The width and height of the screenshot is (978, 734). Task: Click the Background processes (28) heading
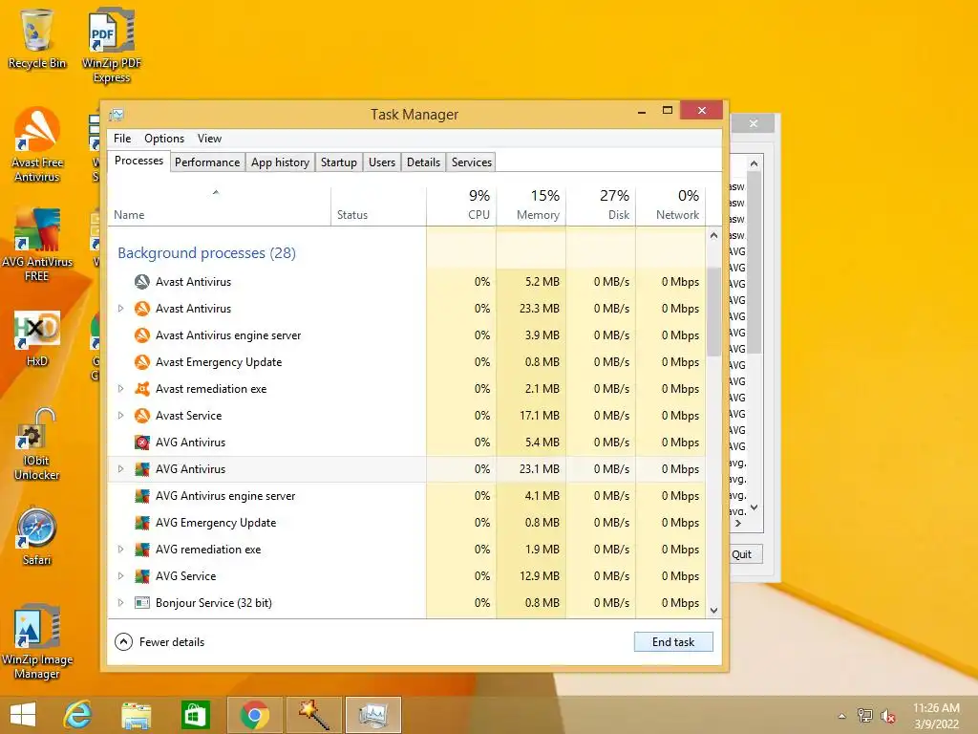point(206,252)
